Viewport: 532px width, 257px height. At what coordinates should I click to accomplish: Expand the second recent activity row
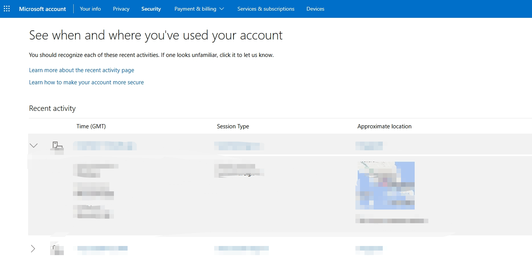pyautogui.click(x=33, y=249)
